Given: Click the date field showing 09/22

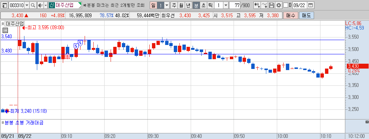Looking at the screenshot, I should 299,5.
